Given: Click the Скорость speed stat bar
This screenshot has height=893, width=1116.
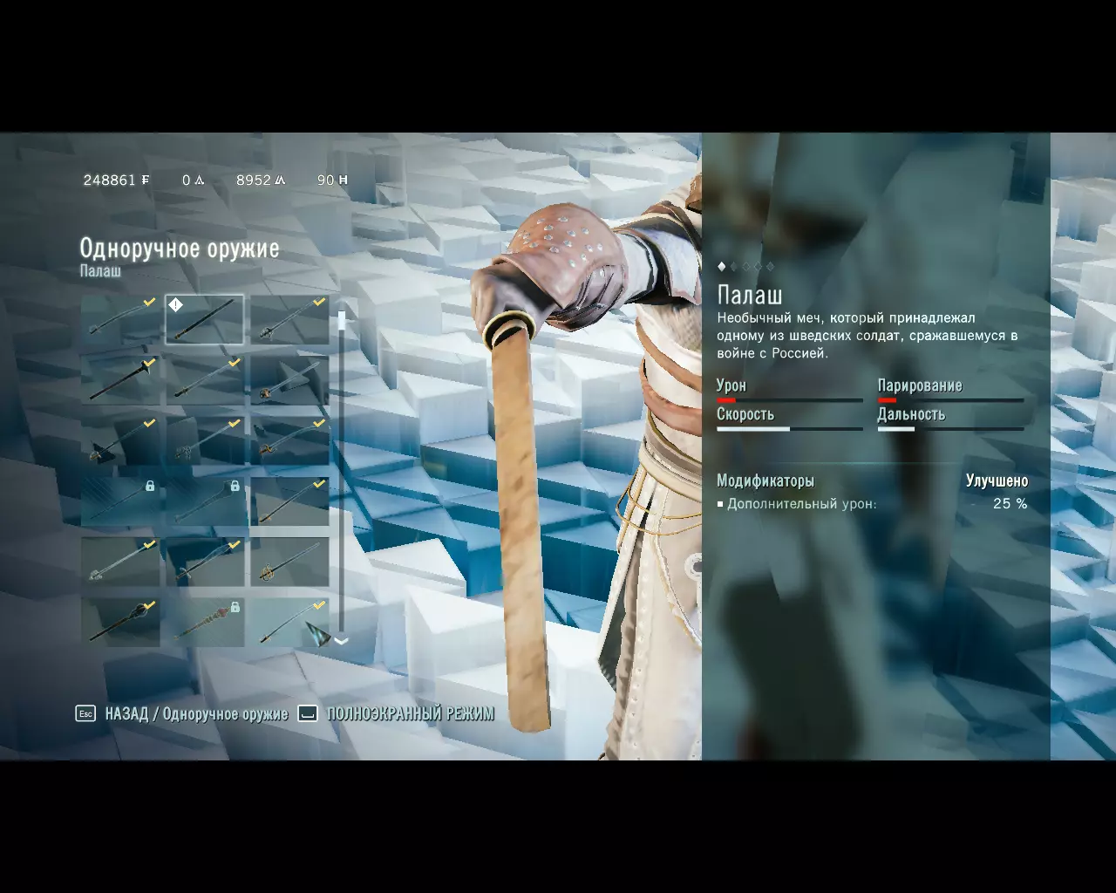Looking at the screenshot, I should (790, 429).
